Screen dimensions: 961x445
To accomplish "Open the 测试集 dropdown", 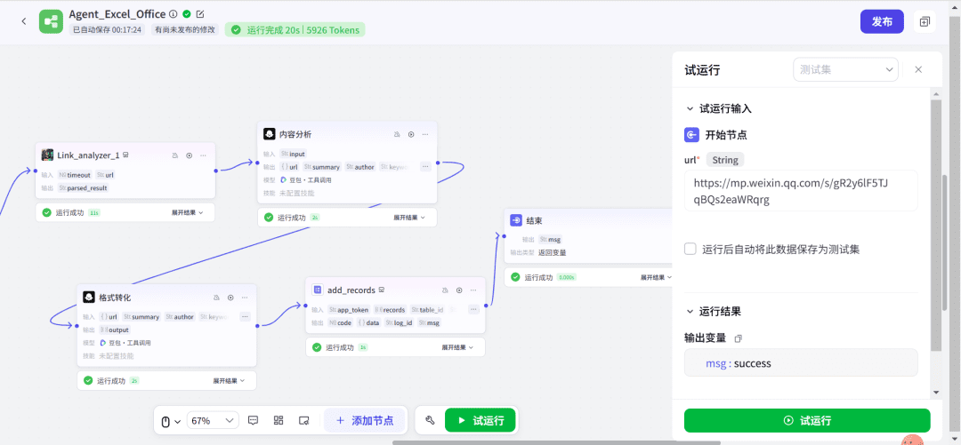I will click(x=845, y=69).
